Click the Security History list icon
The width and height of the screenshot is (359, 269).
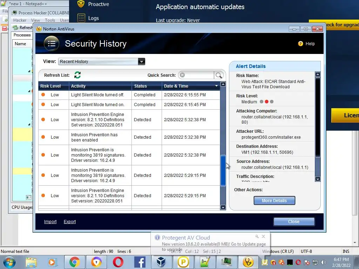(52, 43)
